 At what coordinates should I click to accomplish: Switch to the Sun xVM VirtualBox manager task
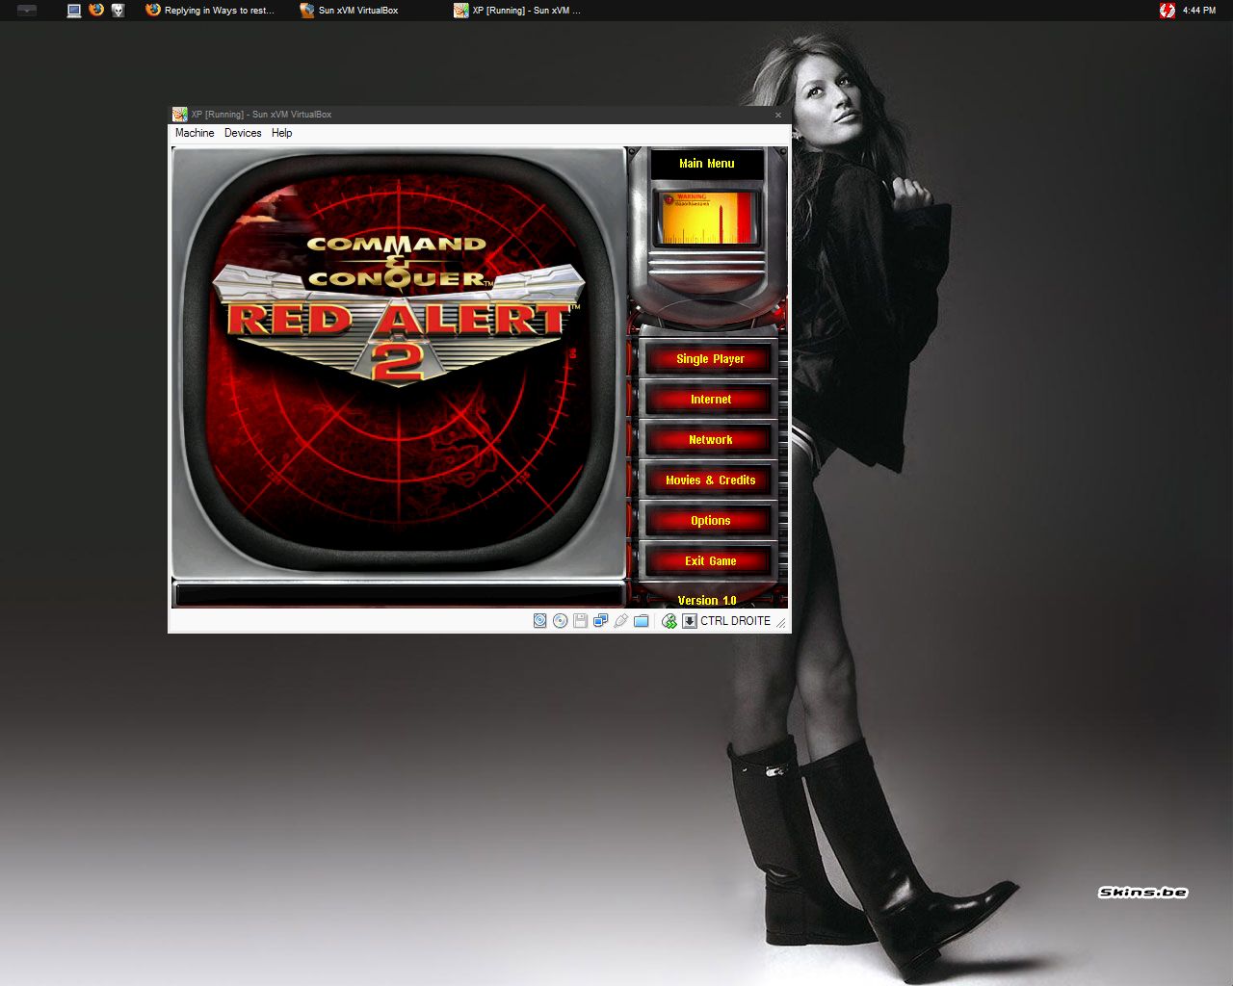click(x=349, y=11)
